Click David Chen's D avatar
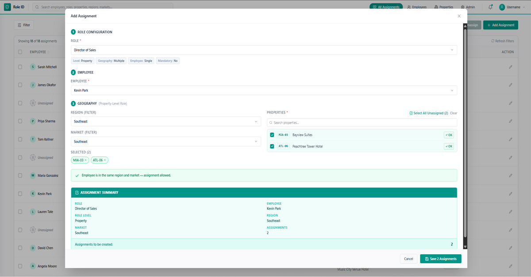Image resolution: width=531 pixels, height=277 pixels. pos(33,248)
